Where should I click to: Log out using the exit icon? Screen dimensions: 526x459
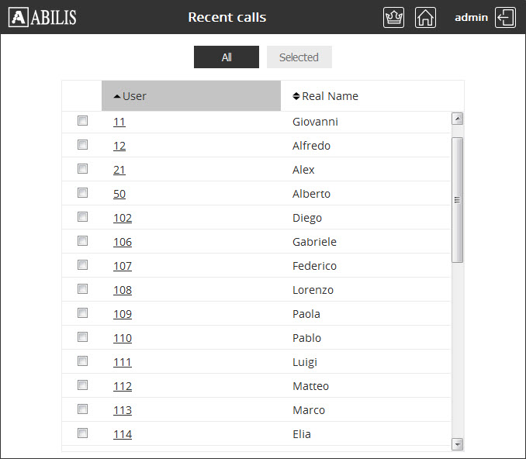(505, 17)
